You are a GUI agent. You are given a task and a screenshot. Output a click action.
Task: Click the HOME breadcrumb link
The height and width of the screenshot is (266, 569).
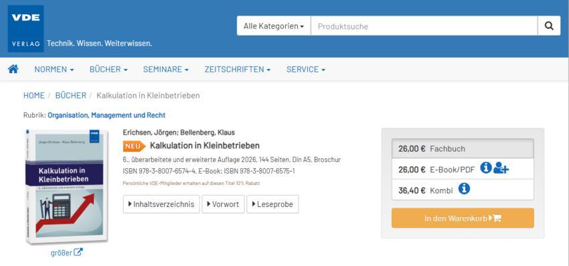click(x=33, y=96)
